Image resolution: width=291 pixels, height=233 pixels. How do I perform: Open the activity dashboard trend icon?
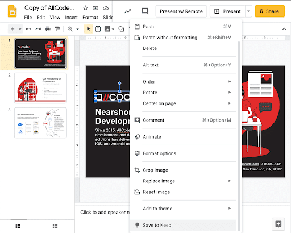click(127, 11)
